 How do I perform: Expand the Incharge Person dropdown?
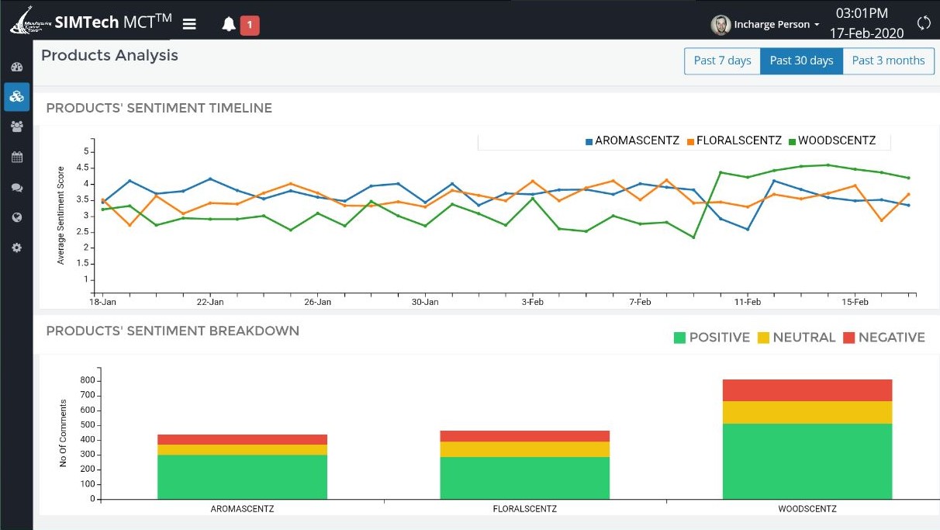[x=765, y=25]
